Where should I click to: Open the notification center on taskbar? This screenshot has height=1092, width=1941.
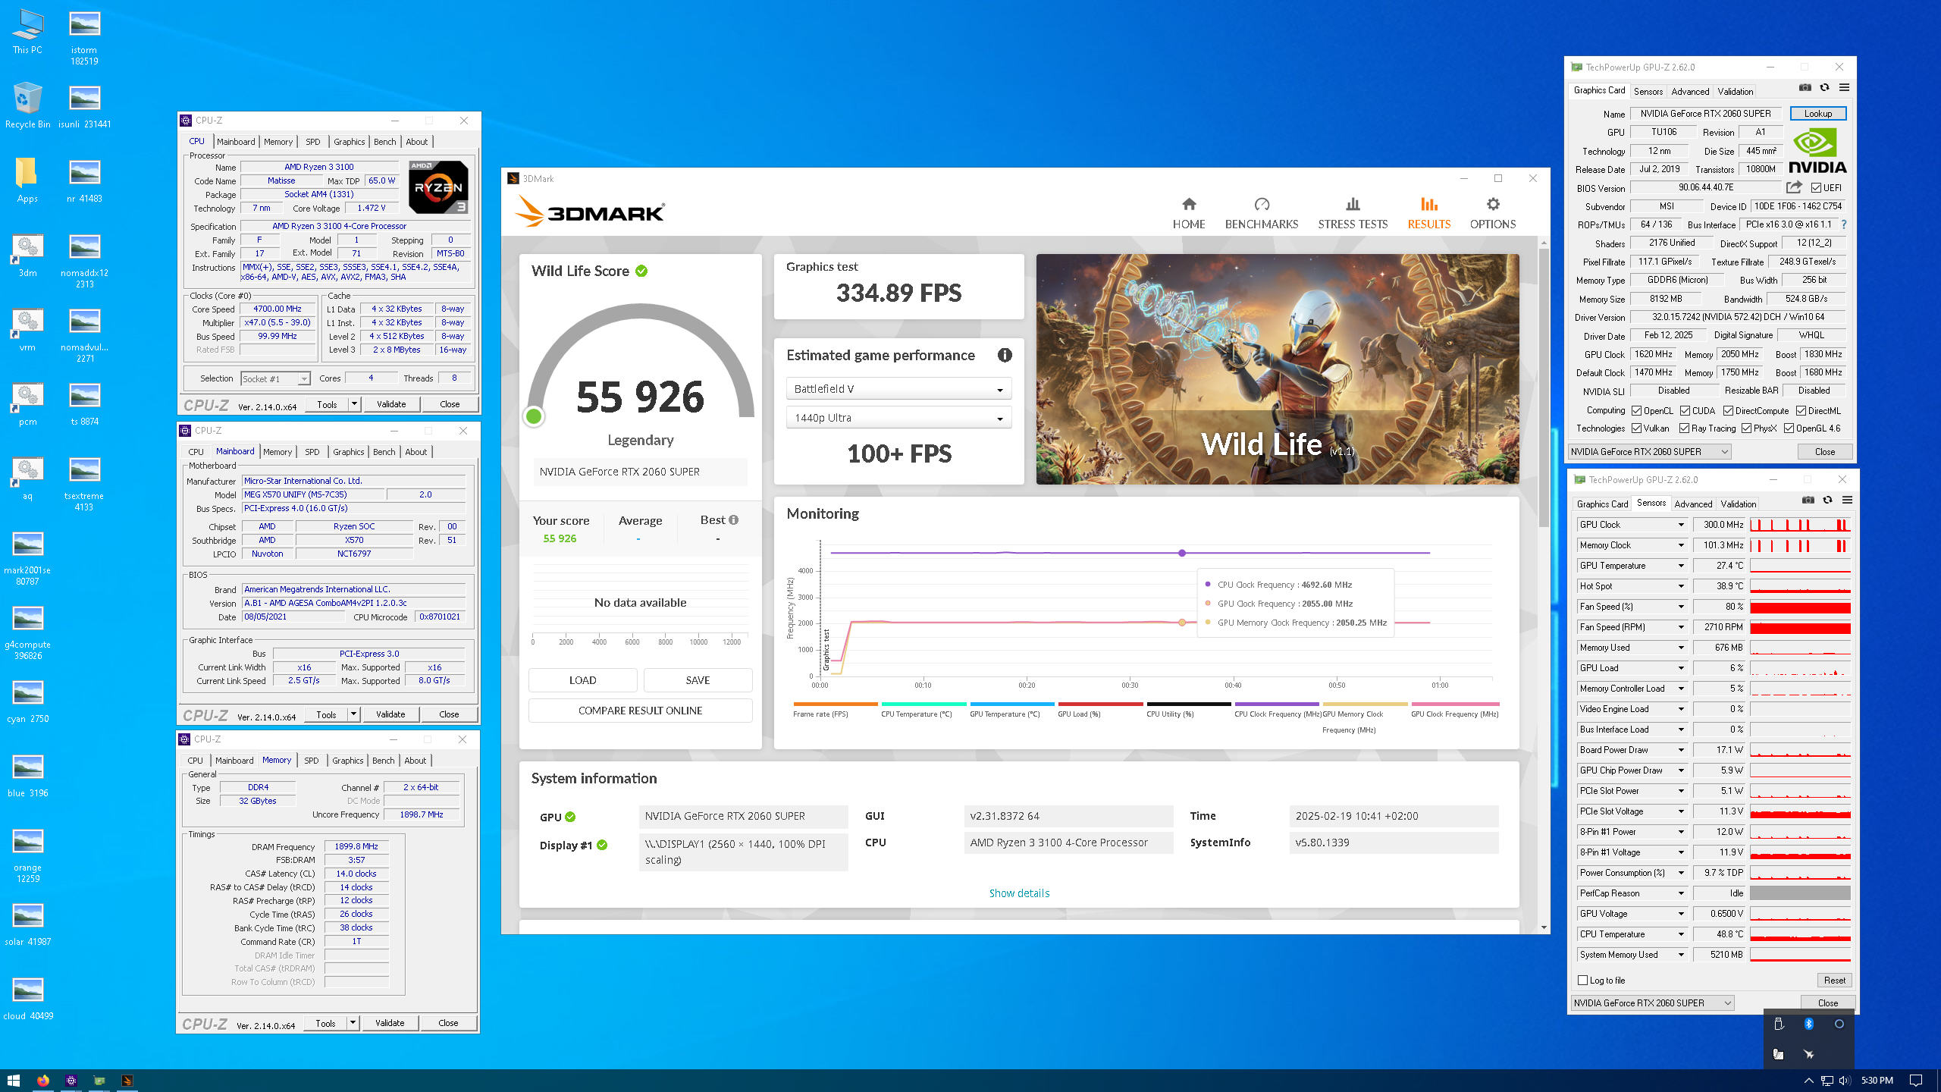pyautogui.click(x=1916, y=1081)
